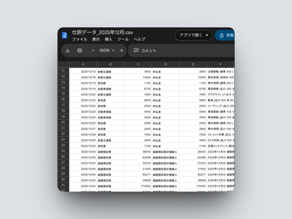Open the 表示 menu
This screenshot has height=219, width=292.
(96, 39)
